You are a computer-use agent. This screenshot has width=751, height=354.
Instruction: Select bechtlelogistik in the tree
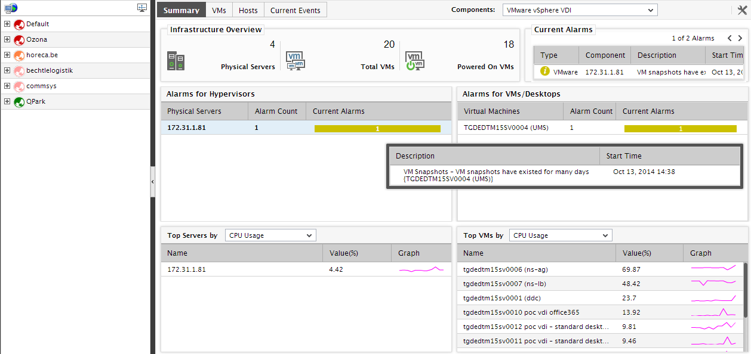point(50,70)
